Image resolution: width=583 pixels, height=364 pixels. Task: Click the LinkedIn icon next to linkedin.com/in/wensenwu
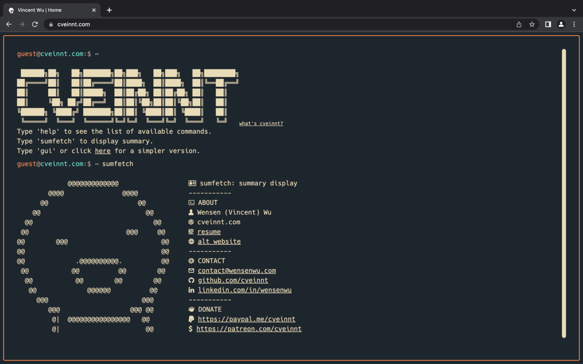(191, 290)
